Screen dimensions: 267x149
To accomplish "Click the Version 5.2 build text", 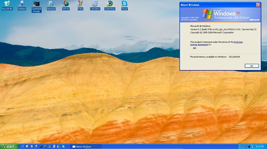I will pos(223,29).
